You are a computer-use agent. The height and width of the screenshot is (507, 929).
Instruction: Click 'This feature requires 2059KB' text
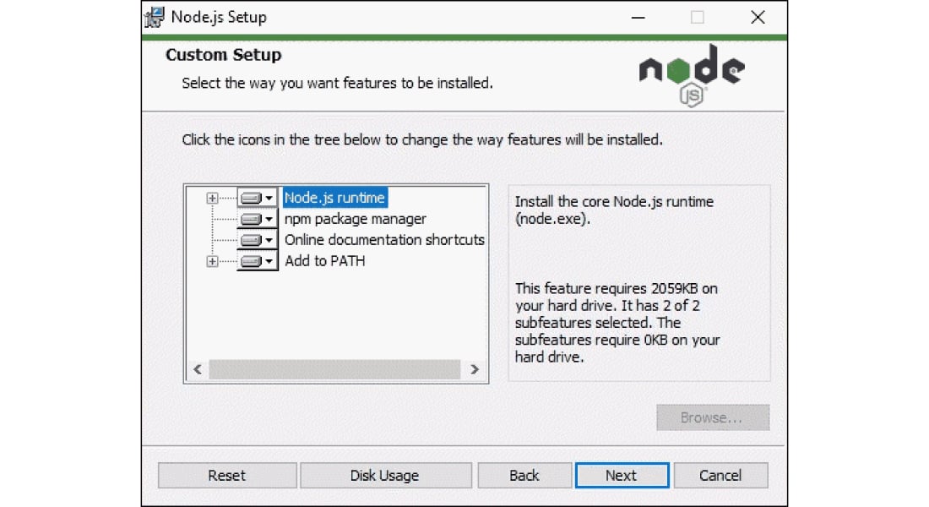tap(617, 323)
